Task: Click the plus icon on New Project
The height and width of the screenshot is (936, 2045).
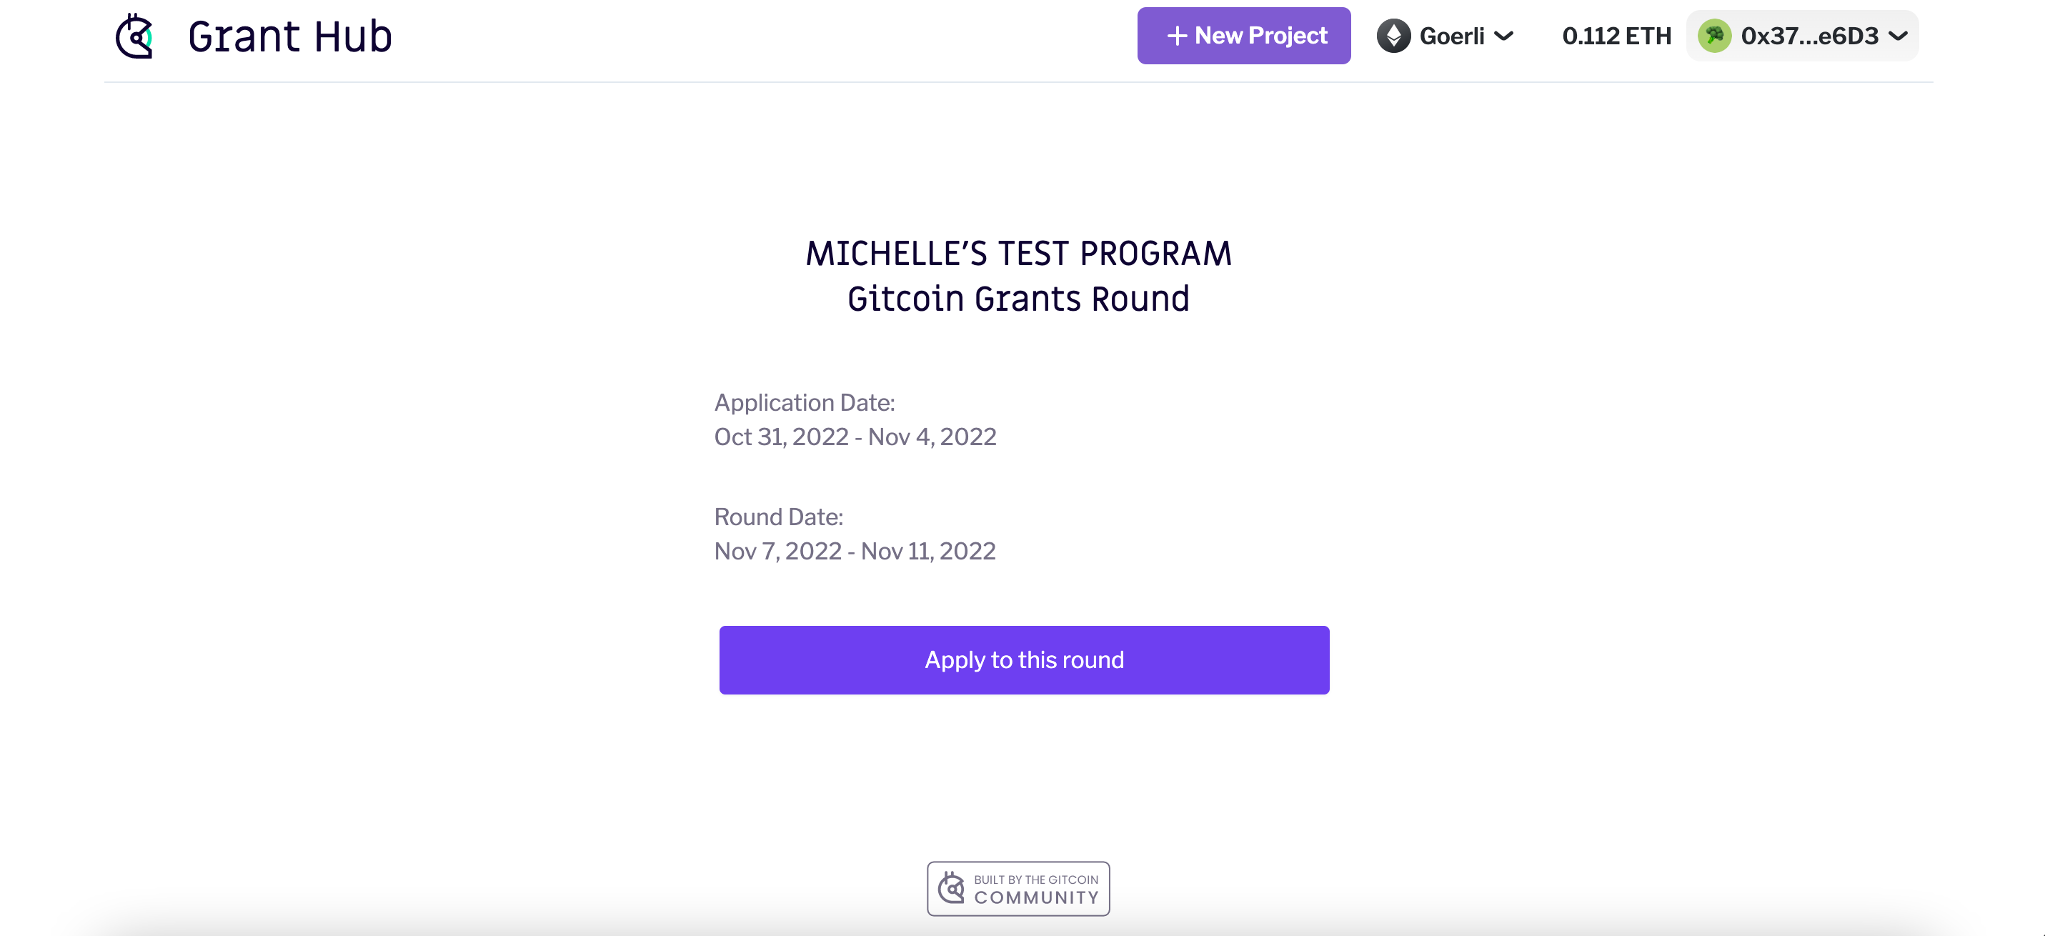Action: pos(1177,36)
